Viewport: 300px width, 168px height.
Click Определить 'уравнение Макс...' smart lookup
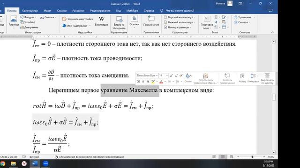[x=205, y=79]
